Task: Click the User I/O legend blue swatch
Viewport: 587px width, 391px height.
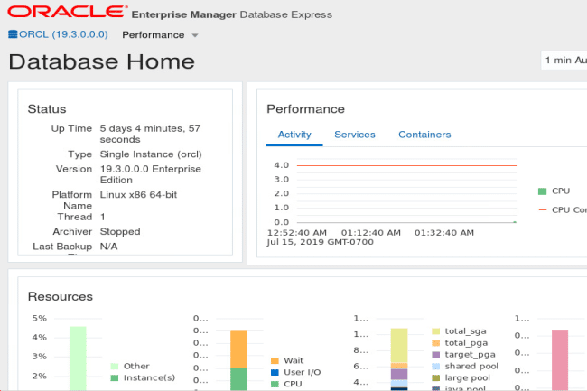Action: click(275, 372)
